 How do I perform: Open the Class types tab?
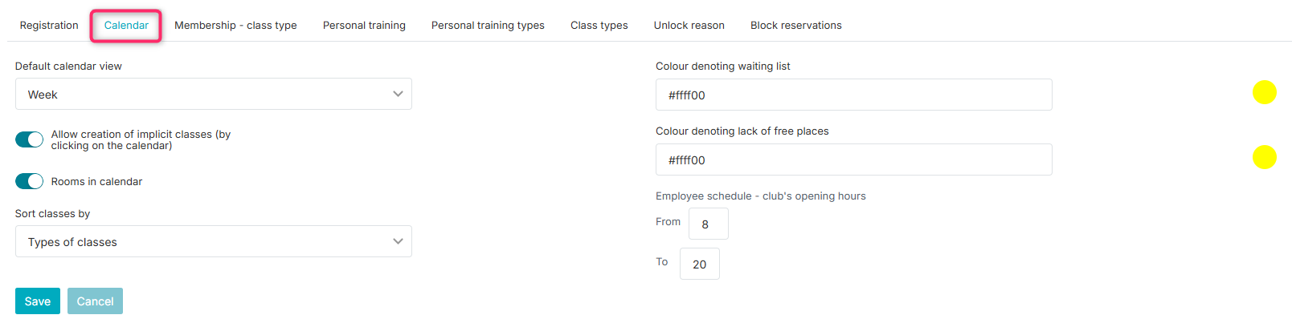[x=599, y=26]
